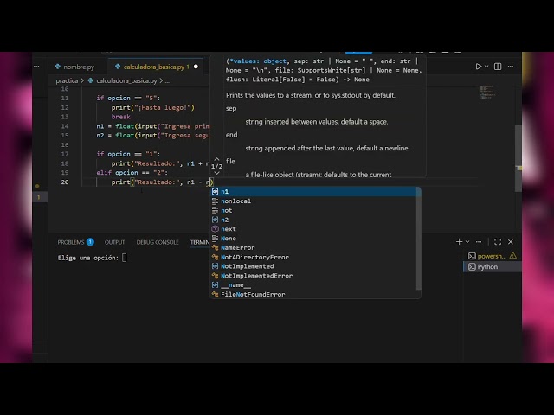Choose NotADirectoryError suggestion
Image resolution: width=554 pixels, height=415 pixels.
(313, 258)
